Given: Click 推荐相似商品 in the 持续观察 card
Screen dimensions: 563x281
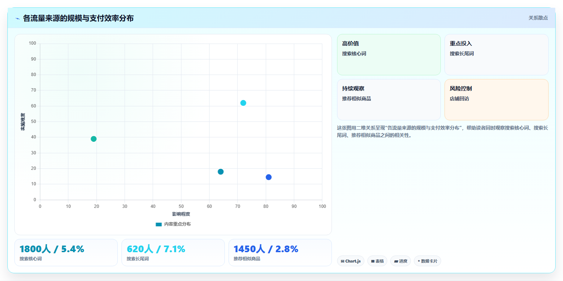Looking at the screenshot, I should pyautogui.click(x=357, y=99).
